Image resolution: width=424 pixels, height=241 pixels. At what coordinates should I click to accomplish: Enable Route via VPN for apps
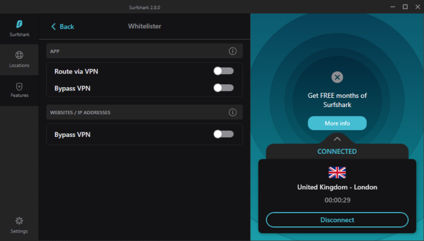223,71
